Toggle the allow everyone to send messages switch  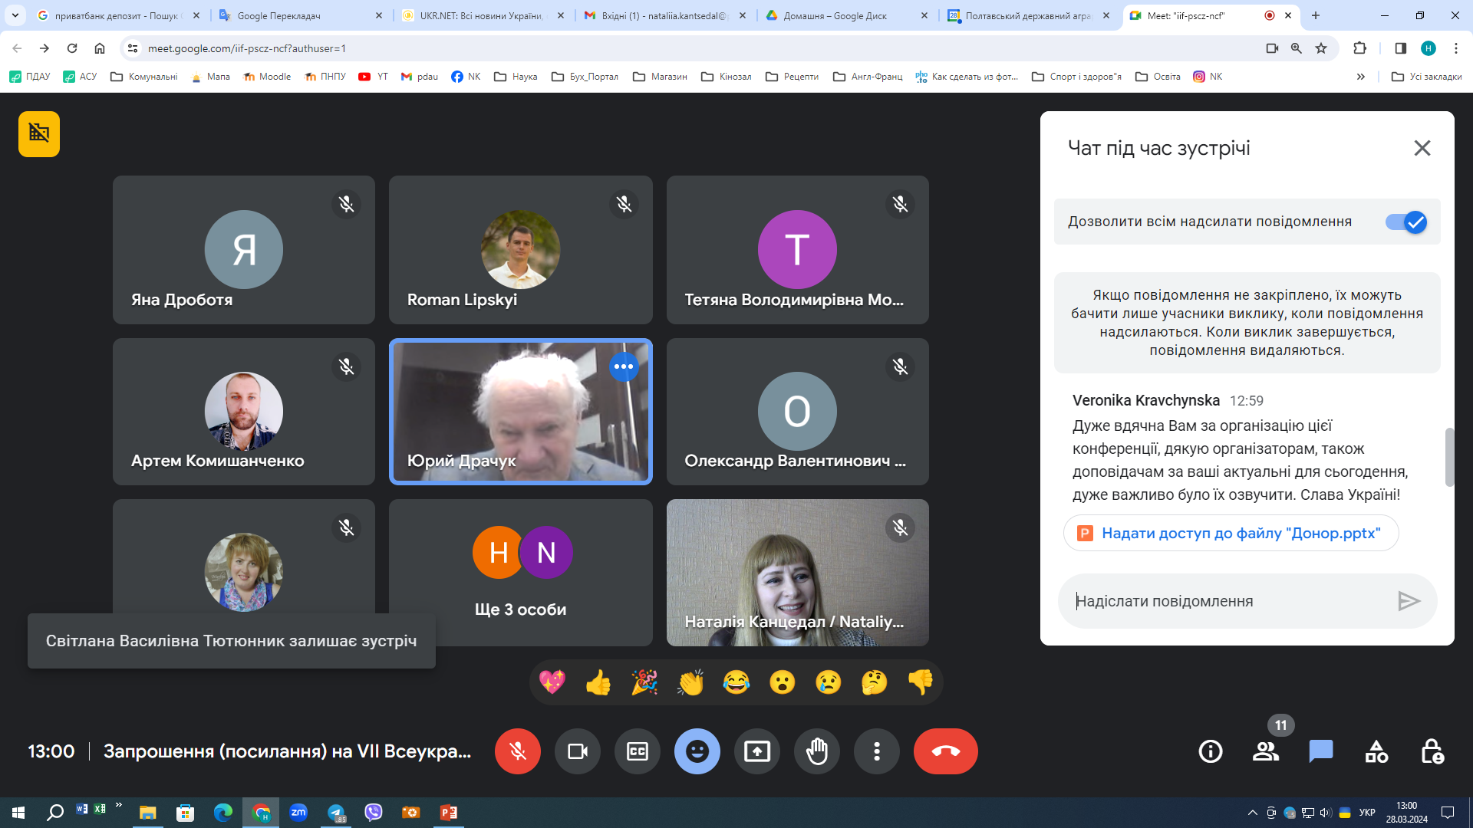coord(1405,222)
